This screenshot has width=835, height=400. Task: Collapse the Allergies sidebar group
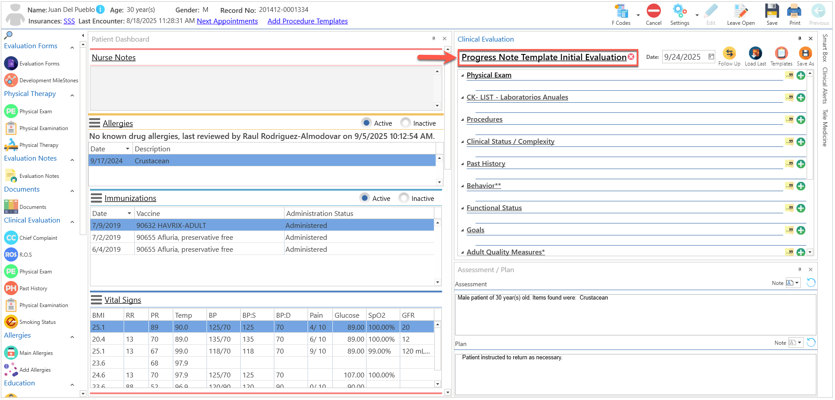(x=72, y=337)
